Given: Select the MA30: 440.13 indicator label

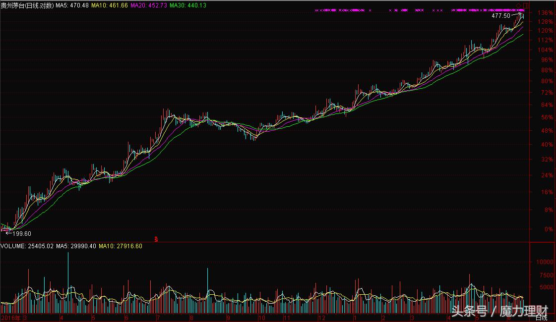Looking at the screenshot, I should click(x=188, y=5).
